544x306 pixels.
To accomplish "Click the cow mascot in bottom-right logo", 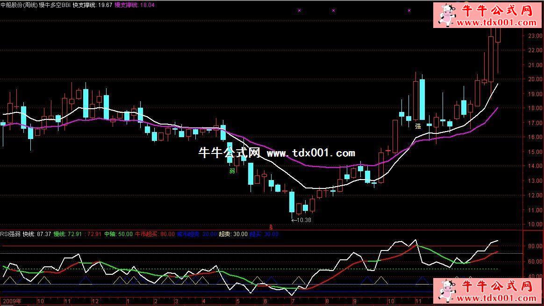I will (x=445, y=292).
